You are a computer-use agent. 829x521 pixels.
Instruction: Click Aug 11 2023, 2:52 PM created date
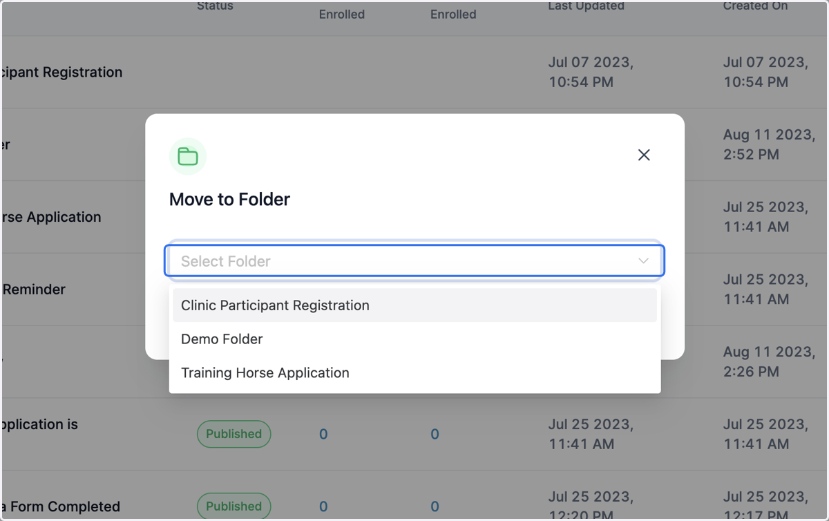tap(769, 144)
